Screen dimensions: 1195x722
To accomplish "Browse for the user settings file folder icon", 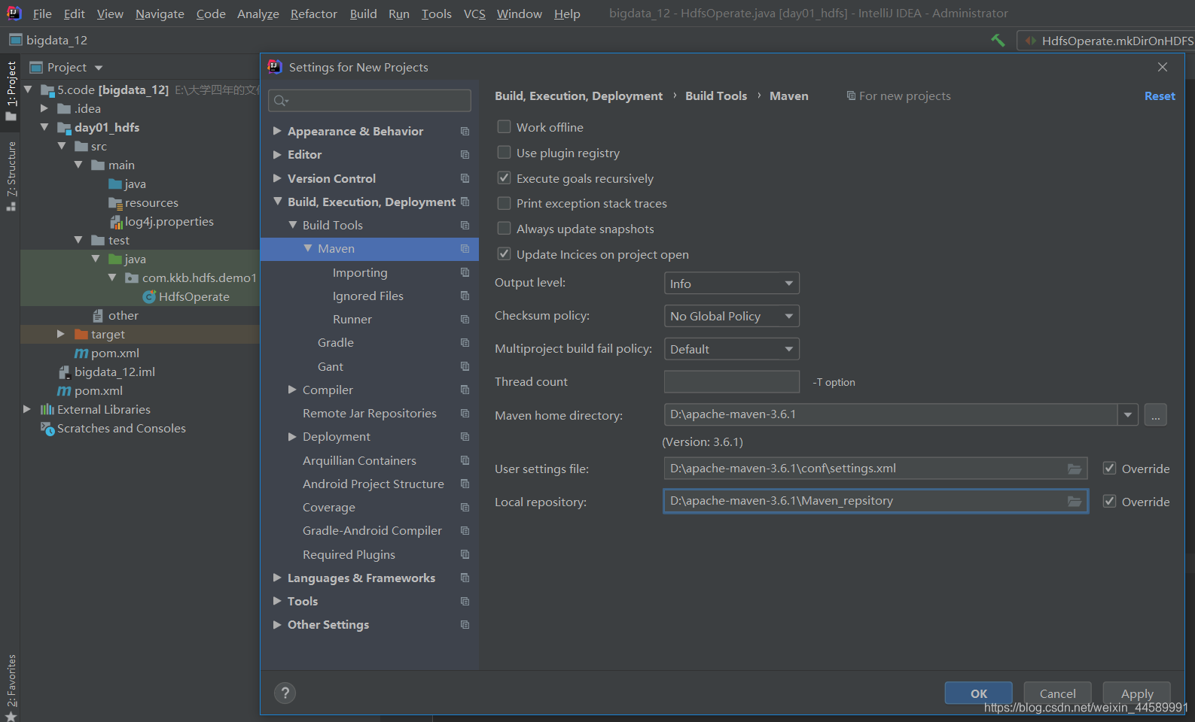I will pos(1075,469).
